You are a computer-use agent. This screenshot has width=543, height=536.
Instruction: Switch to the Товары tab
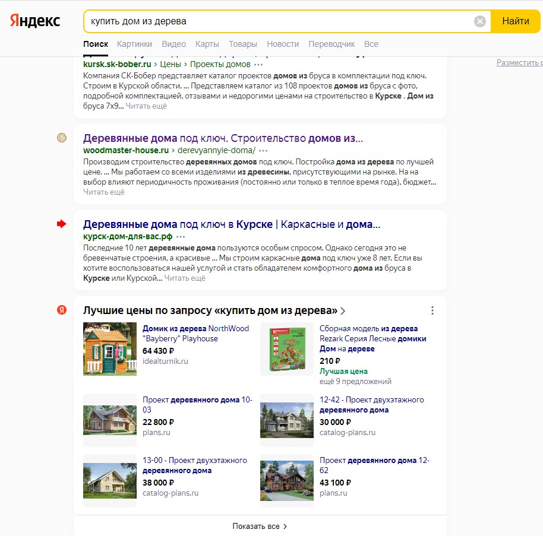click(243, 44)
